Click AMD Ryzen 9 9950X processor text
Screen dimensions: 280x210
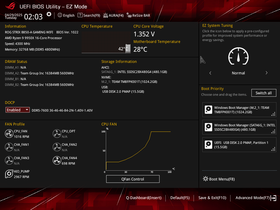pos(33,38)
